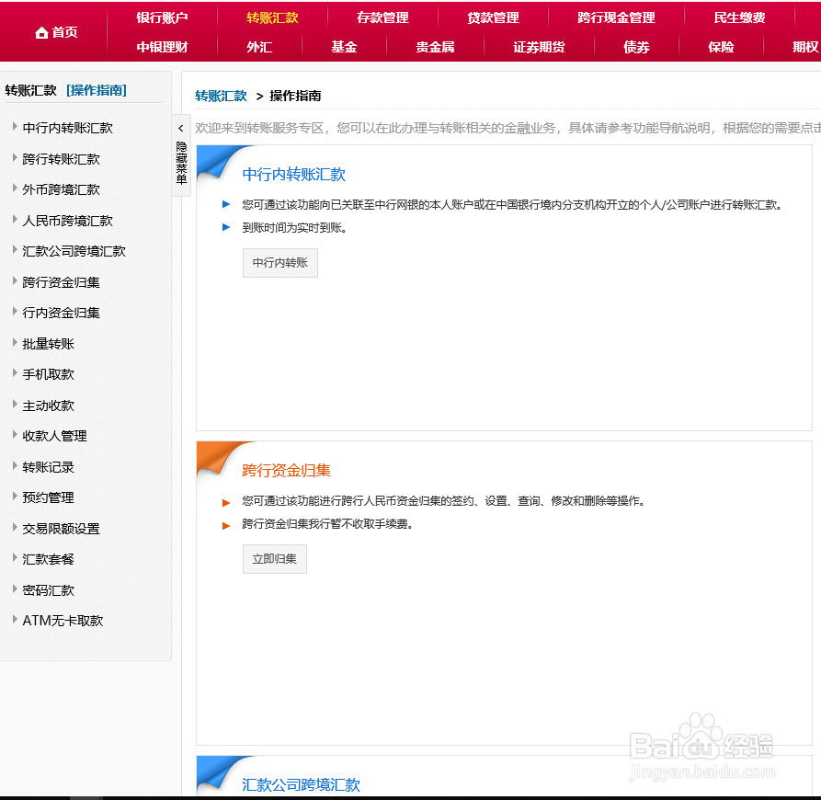The height and width of the screenshot is (800, 821).
Task: Open the 期权 menu
Action: (805, 47)
